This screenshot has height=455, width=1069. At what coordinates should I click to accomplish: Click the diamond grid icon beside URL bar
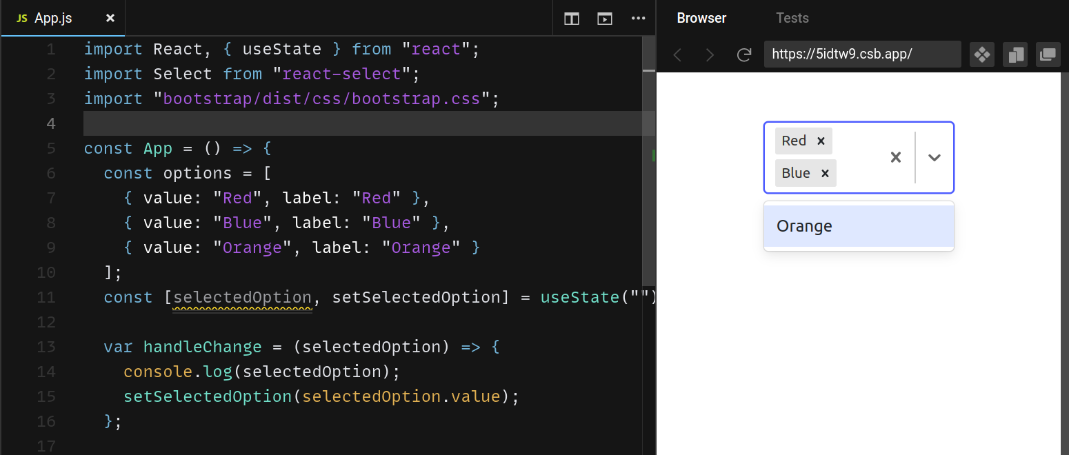click(982, 54)
